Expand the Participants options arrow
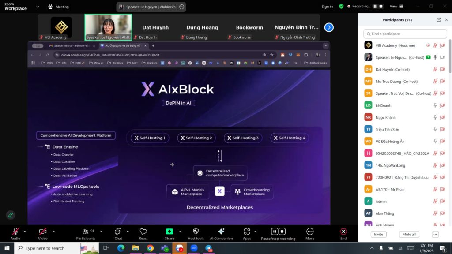 101,231
